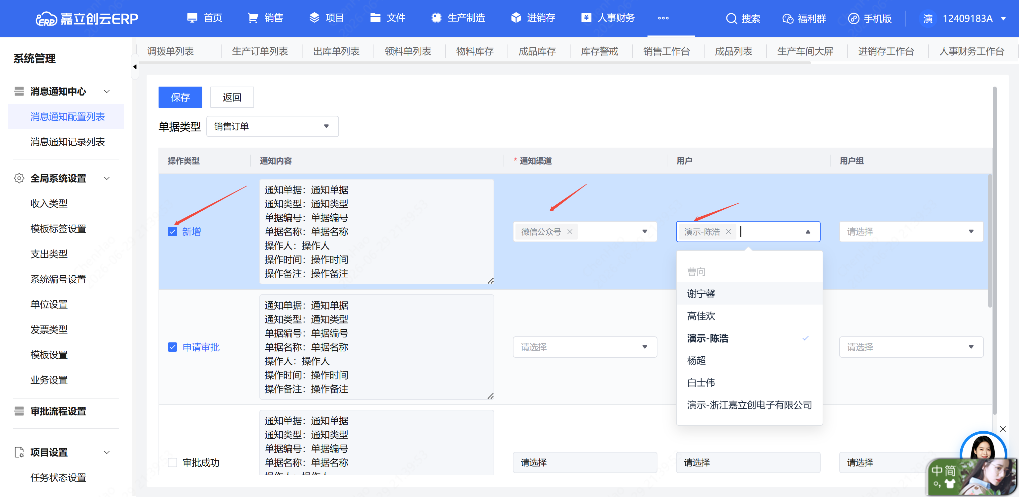Open the 首页 home menu
1019x497 pixels.
pos(205,18)
